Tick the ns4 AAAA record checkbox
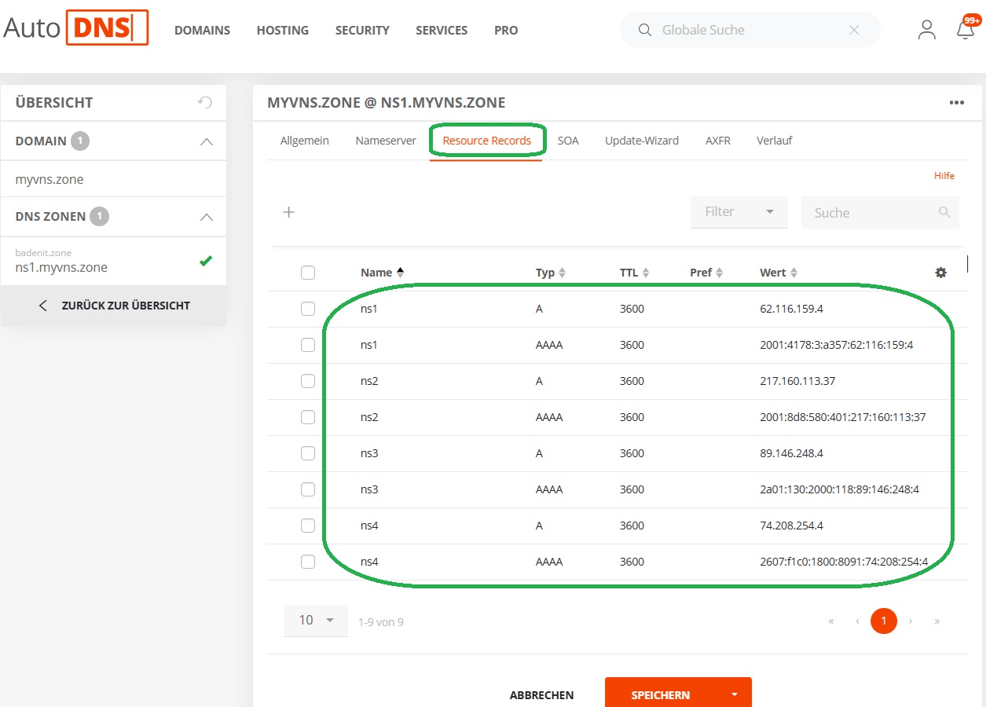The height and width of the screenshot is (707, 986). (308, 562)
